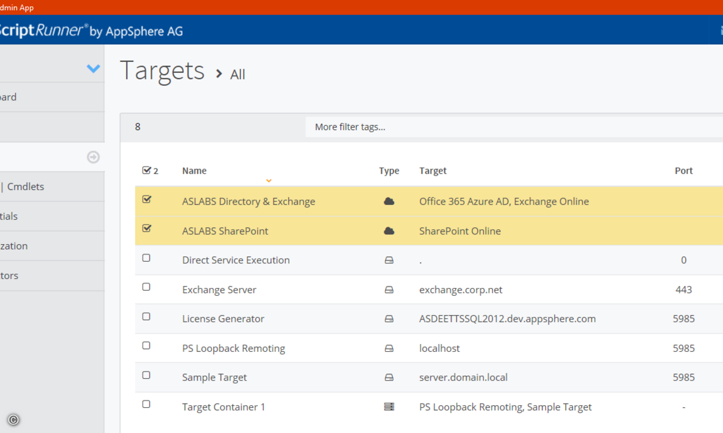Screen dimensions: 723x433
Task: Check the Exchange Server checkbox
Action: [146, 287]
